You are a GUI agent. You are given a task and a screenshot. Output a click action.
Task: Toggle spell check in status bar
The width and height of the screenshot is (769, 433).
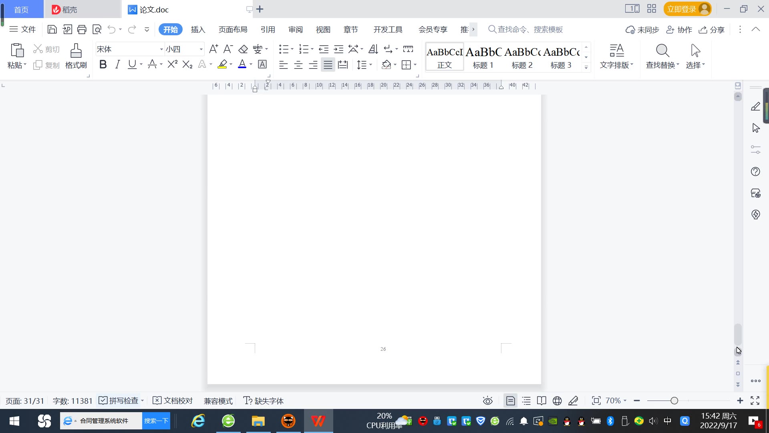119,401
